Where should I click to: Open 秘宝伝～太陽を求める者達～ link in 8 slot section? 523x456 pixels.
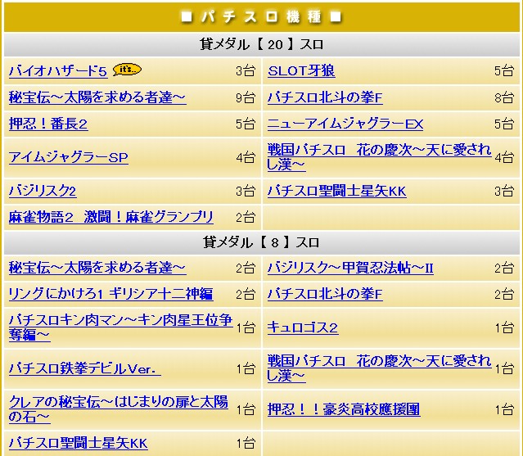[97, 268]
